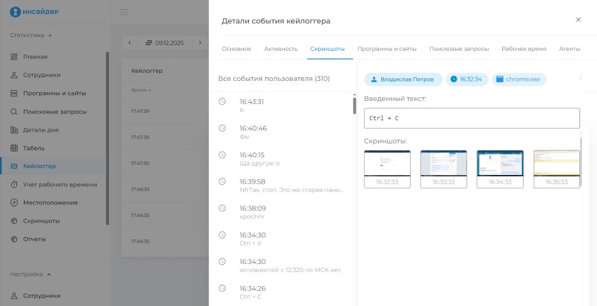Click the Местоположение pin icon

click(x=14, y=203)
